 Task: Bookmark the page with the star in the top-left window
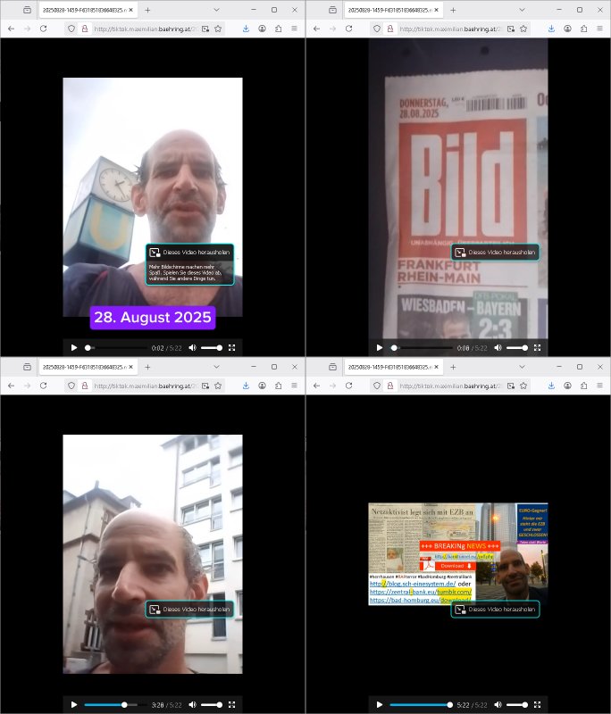tap(219, 29)
